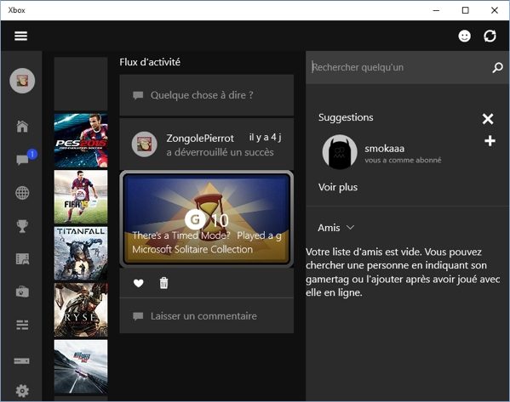The image size is (510, 402).
Task: Expand the Amis dropdown filter
Action: tap(336, 228)
